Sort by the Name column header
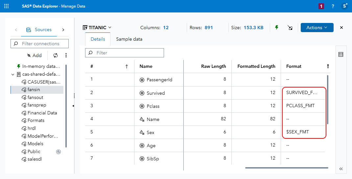This screenshot has height=179, width=352. [x=159, y=66]
